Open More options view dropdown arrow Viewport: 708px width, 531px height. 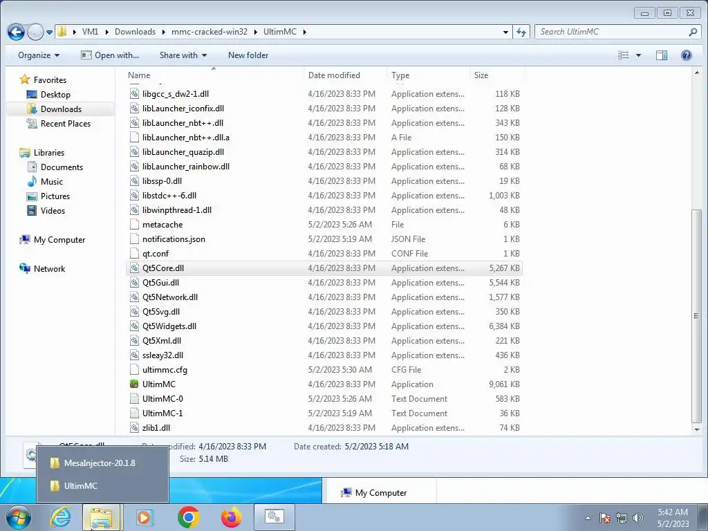(638, 55)
